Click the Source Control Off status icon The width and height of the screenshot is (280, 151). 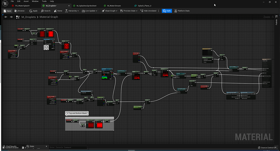[x=259, y=147]
